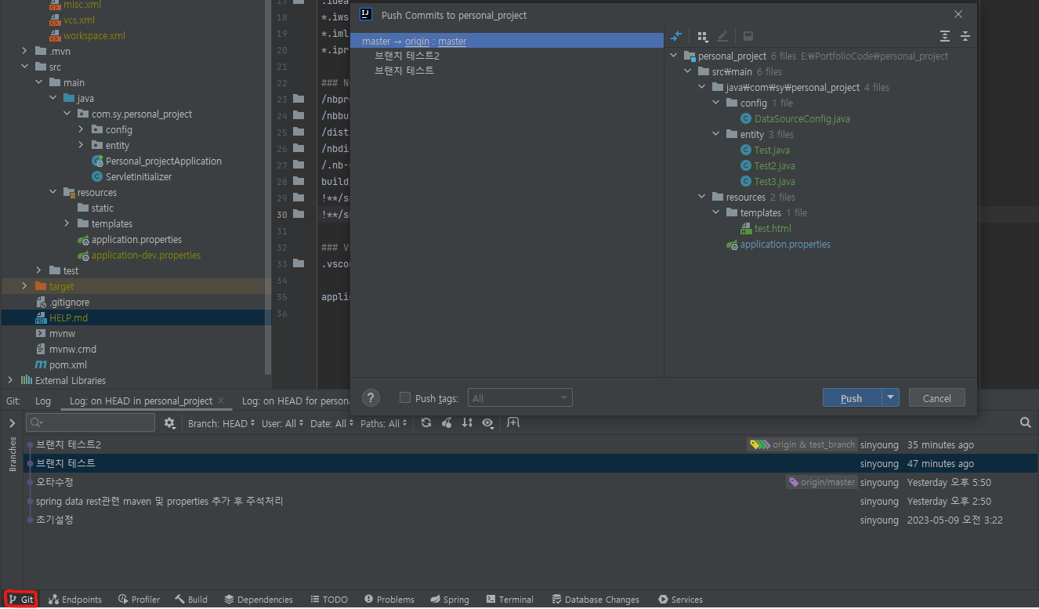
Task: Expand the .mvn folder in project tree
Action: pyautogui.click(x=25, y=51)
